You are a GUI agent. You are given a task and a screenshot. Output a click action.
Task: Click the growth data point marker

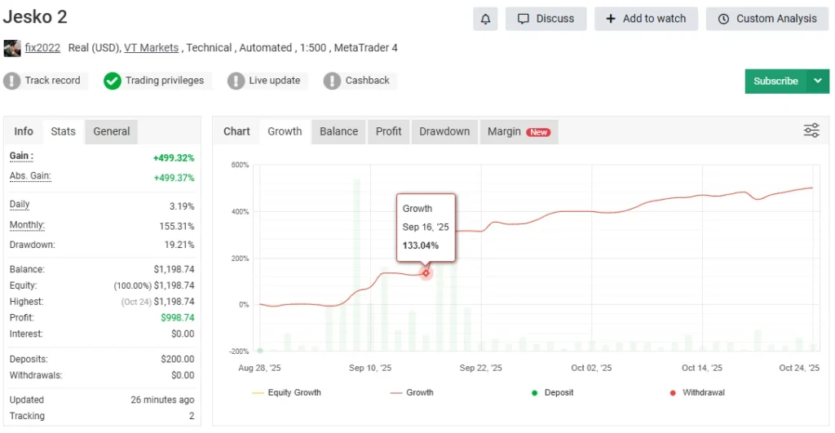click(426, 273)
